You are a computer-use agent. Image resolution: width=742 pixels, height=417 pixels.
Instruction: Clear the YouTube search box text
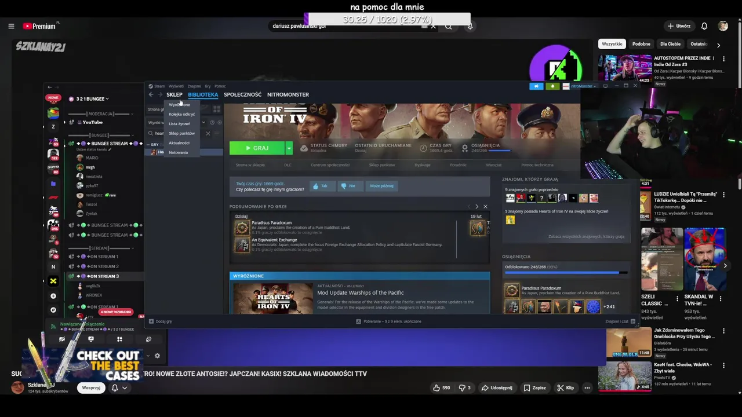(x=433, y=26)
